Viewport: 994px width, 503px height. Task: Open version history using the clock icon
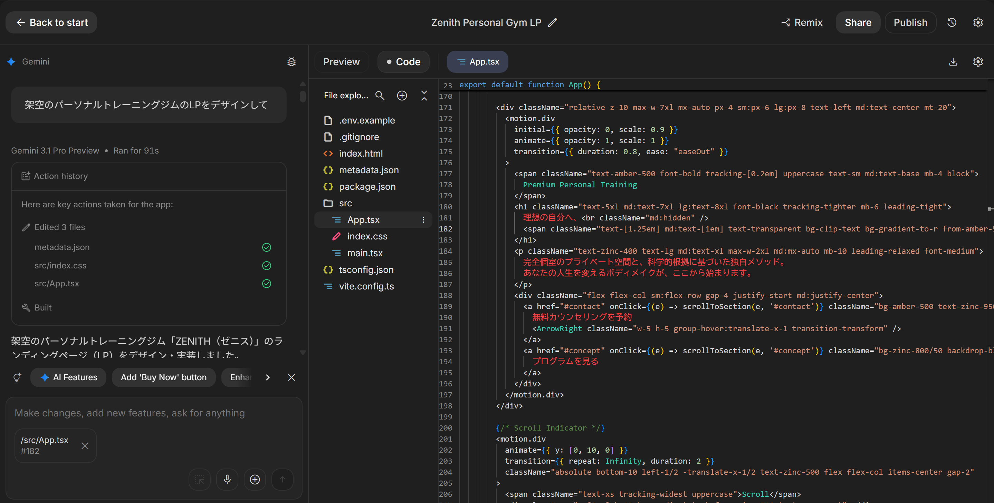(952, 22)
